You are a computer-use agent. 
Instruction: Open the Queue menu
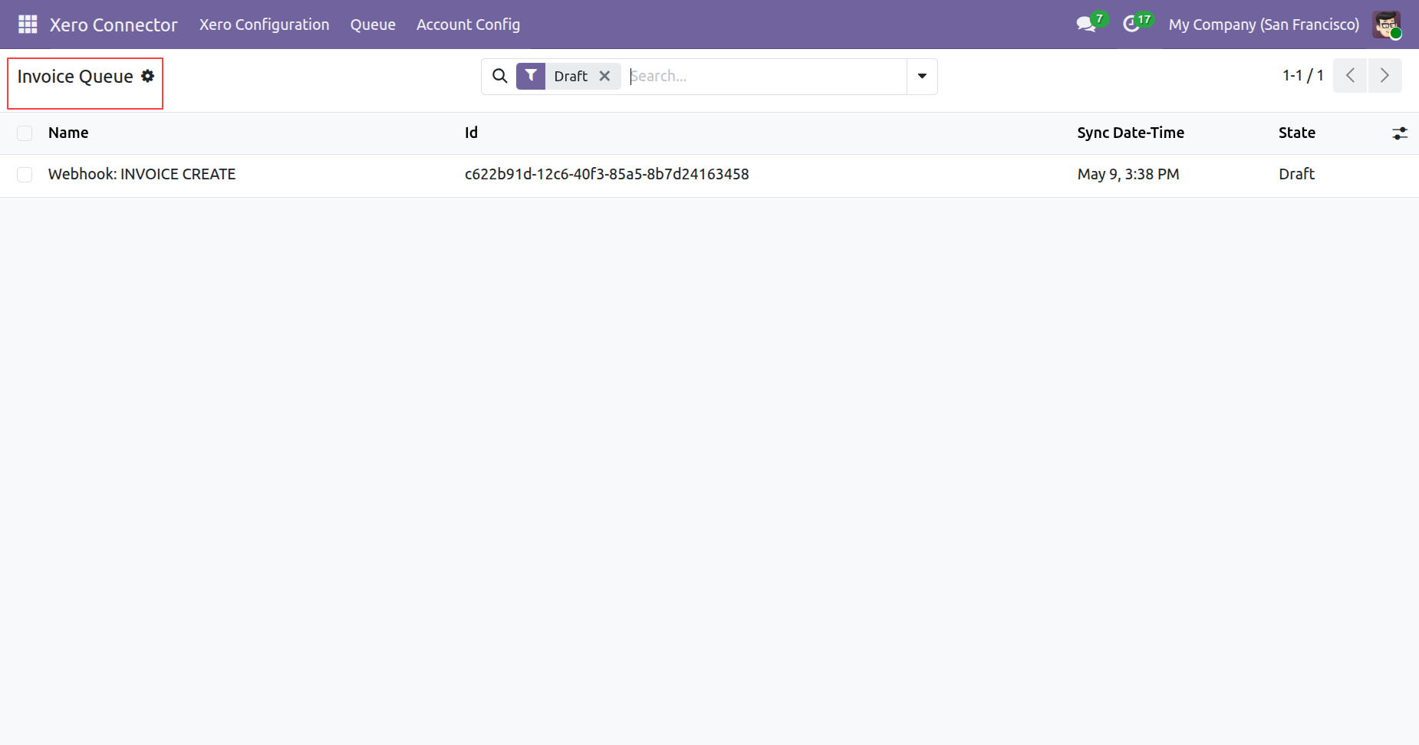point(373,25)
